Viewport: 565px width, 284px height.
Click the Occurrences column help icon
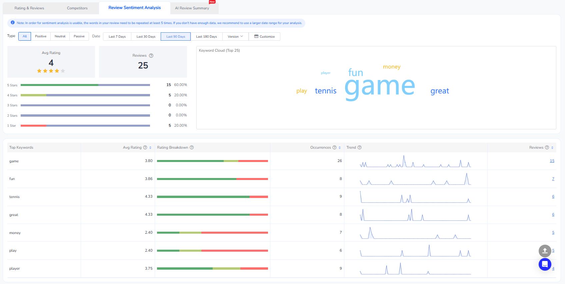tap(334, 147)
